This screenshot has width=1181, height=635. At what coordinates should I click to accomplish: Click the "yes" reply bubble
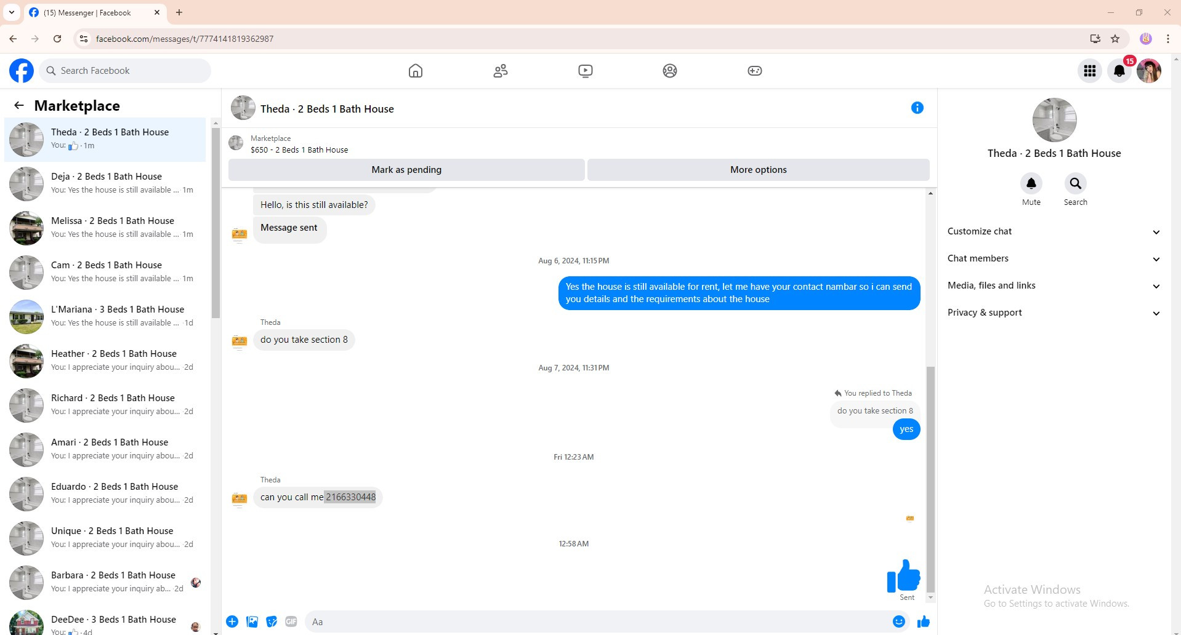[906, 429]
